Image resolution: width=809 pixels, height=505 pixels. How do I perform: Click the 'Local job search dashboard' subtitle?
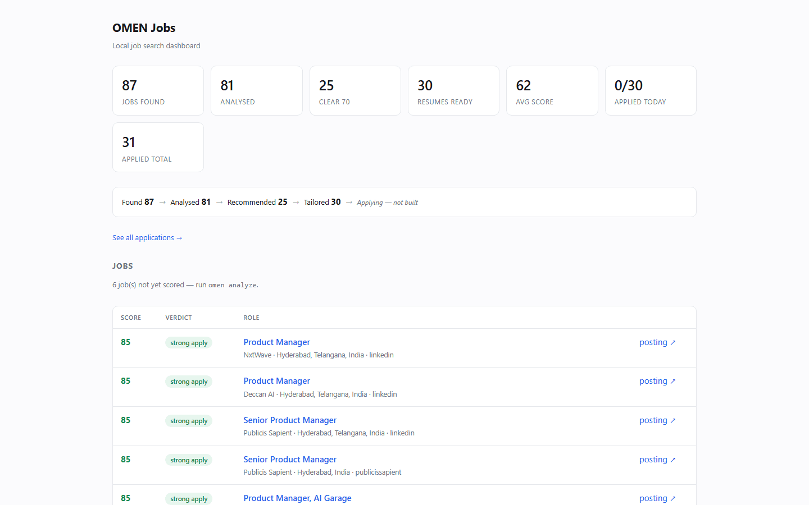coord(156,46)
